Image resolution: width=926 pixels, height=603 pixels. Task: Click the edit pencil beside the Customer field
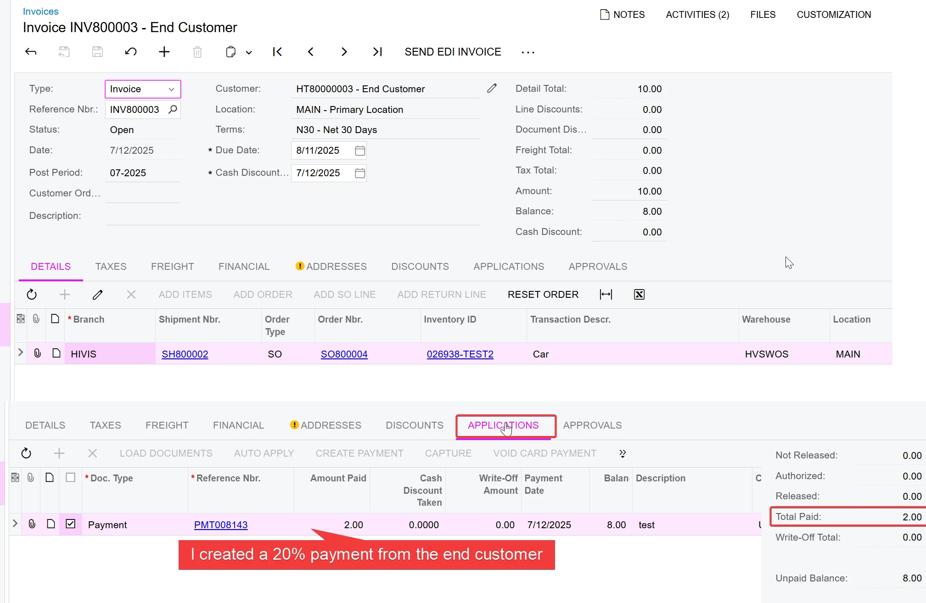492,88
